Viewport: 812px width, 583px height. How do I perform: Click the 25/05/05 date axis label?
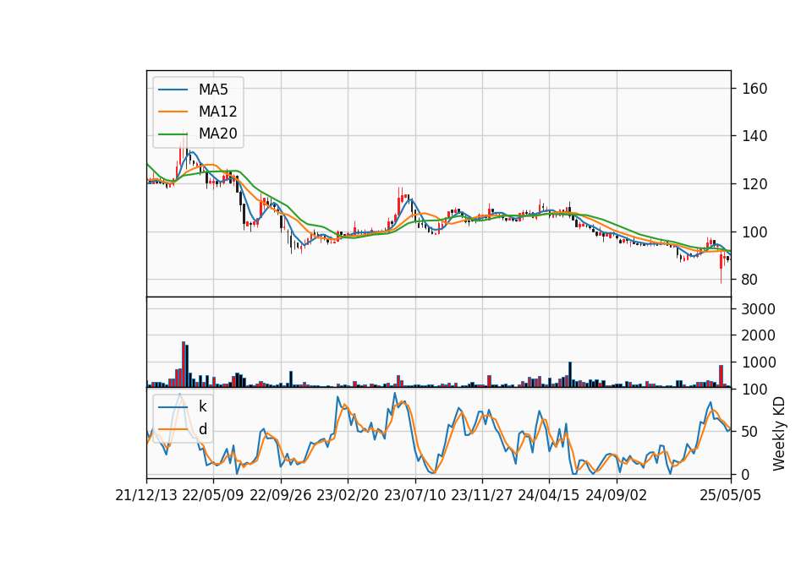pos(731,495)
